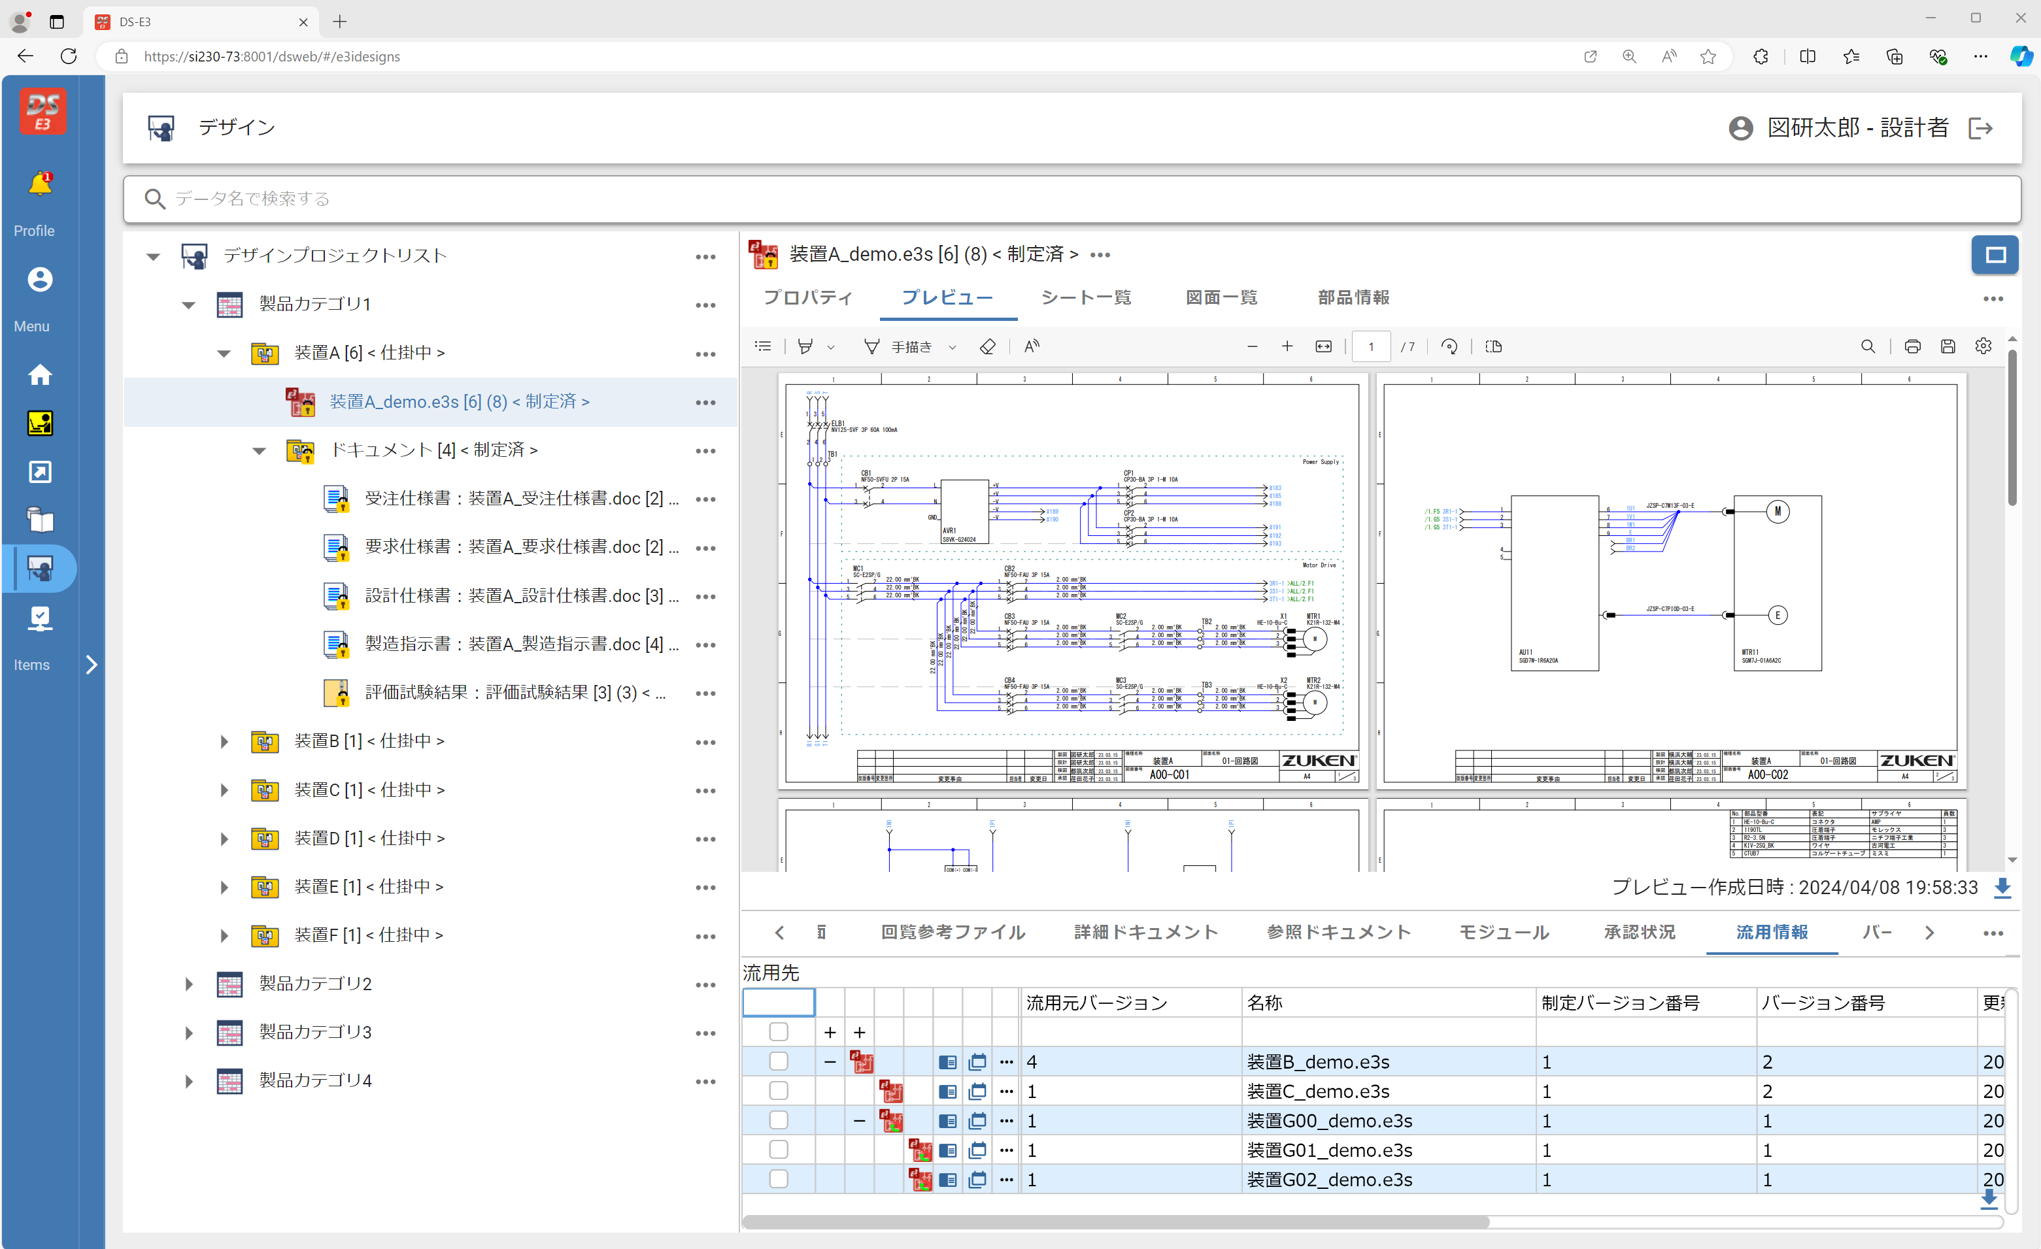Click the page number input box
Image resolution: width=2041 pixels, height=1249 pixels.
(1371, 347)
